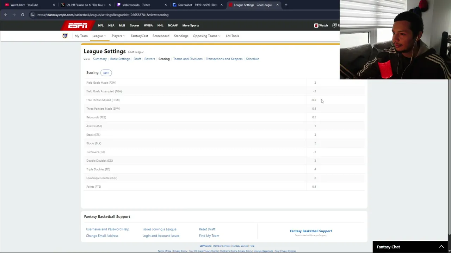This screenshot has width=451, height=253.
Task: Open Login and Account Issues link
Action: coord(161,236)
